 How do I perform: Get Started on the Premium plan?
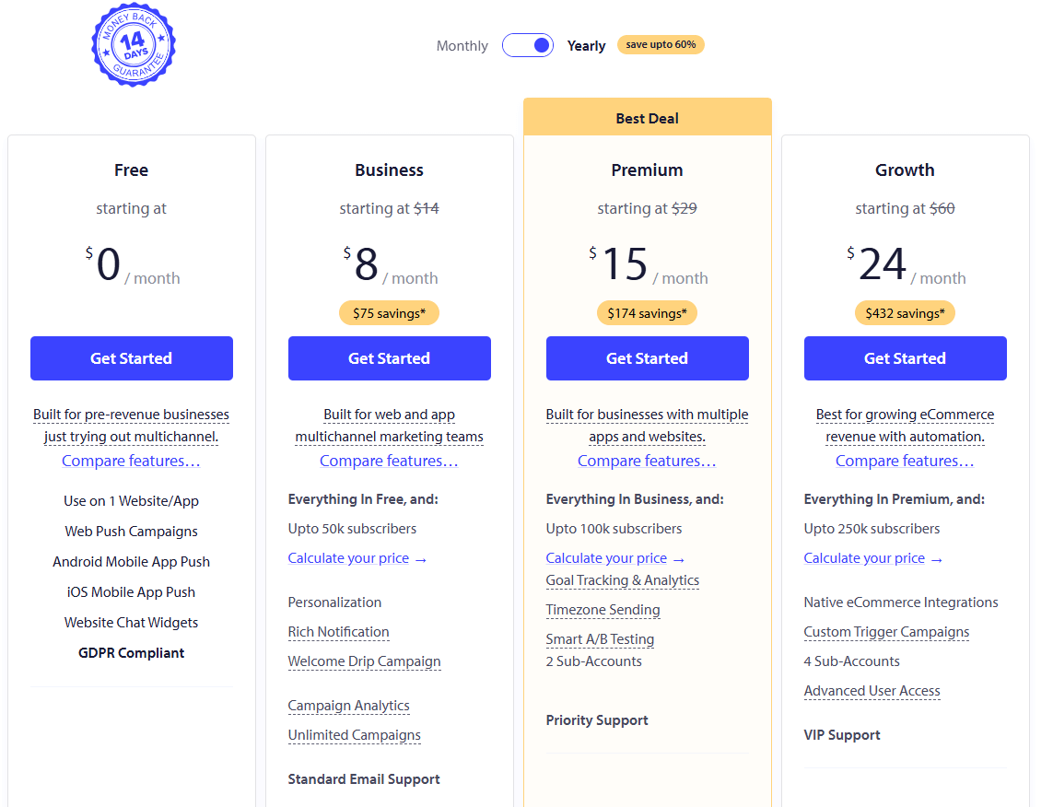(647, 358)
